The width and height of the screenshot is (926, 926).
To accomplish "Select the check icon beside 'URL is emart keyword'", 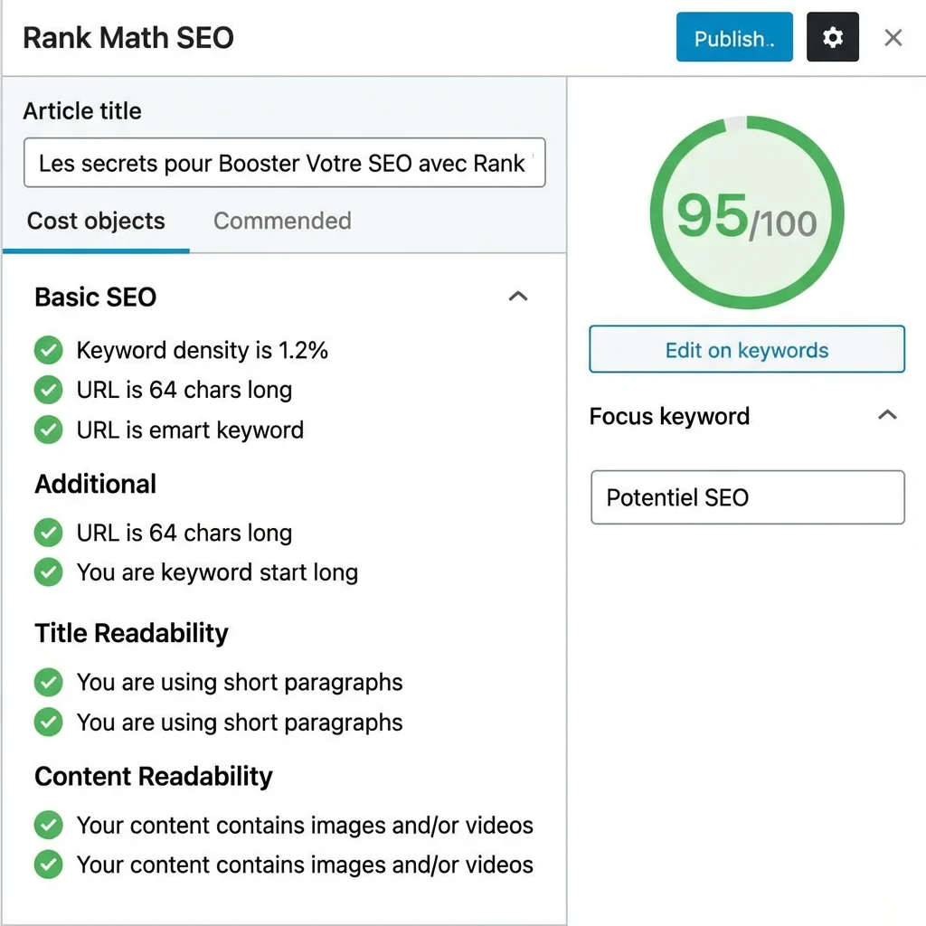I will [x=48, y=430].
